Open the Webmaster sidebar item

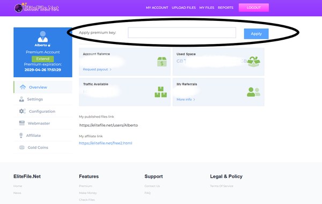(43, 123)
